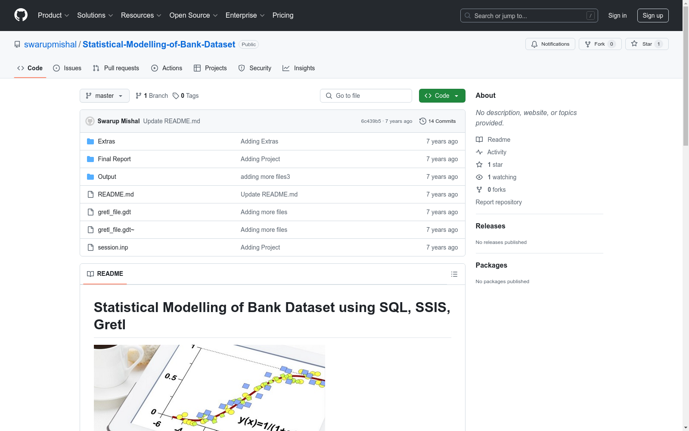Expand the Open Source menu
689x431 pixels.
pos(194,15)
